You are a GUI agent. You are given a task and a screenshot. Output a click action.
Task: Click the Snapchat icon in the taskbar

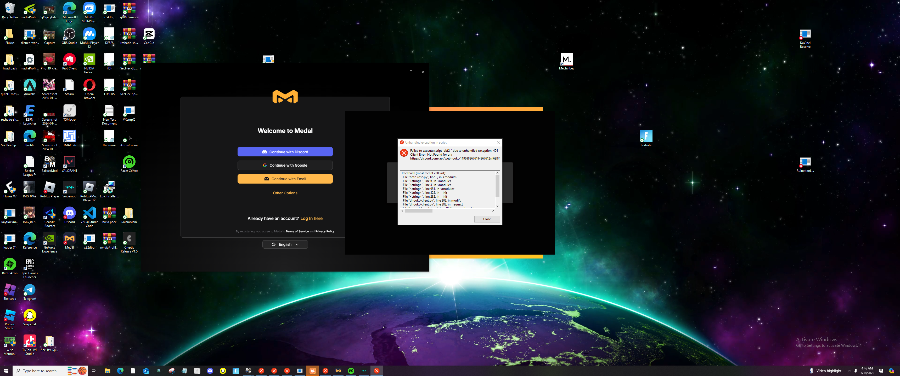(223, 371)
